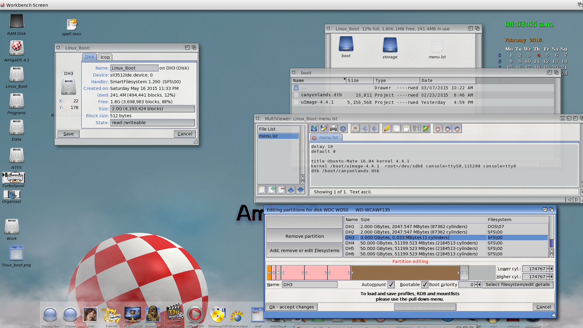Switch to the Icon tab
The image size is (583, 328).
click(105, 57)
